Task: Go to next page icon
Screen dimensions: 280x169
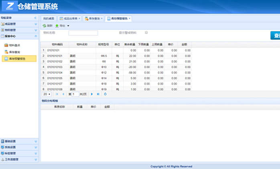Action: point(92,94)
